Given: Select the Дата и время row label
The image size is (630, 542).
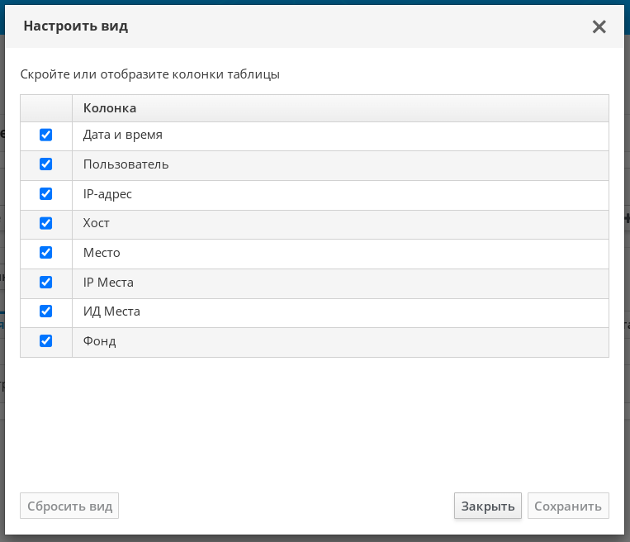Looking at the screenshot, I should click(122, 135).
